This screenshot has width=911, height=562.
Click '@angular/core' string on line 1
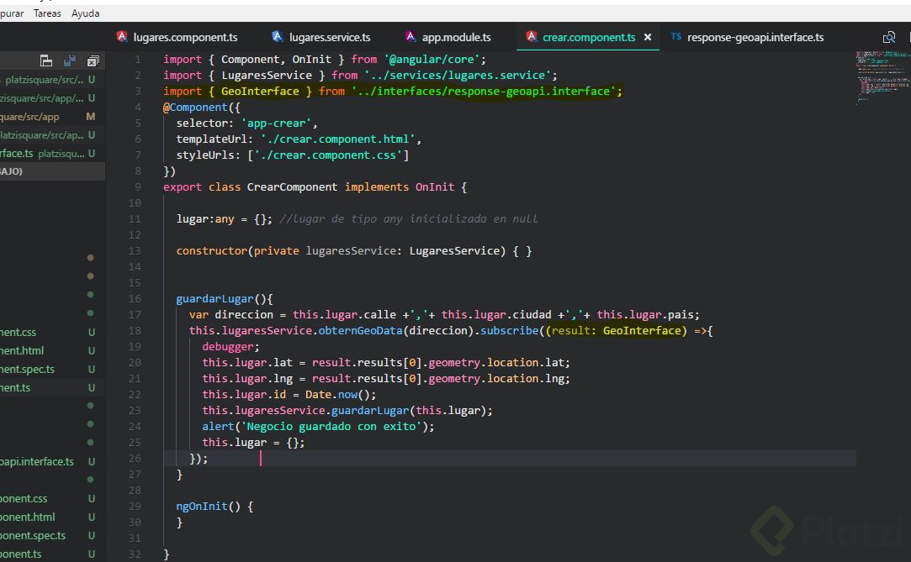coord(431,59)
